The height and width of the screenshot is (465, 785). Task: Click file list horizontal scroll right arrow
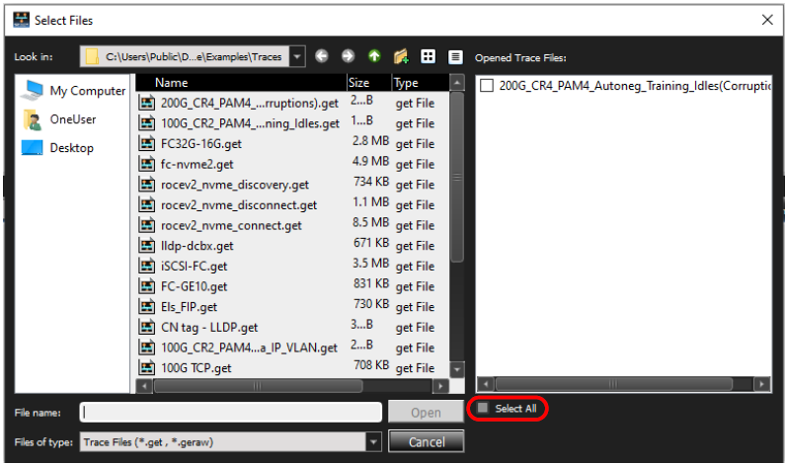(440, 386)
